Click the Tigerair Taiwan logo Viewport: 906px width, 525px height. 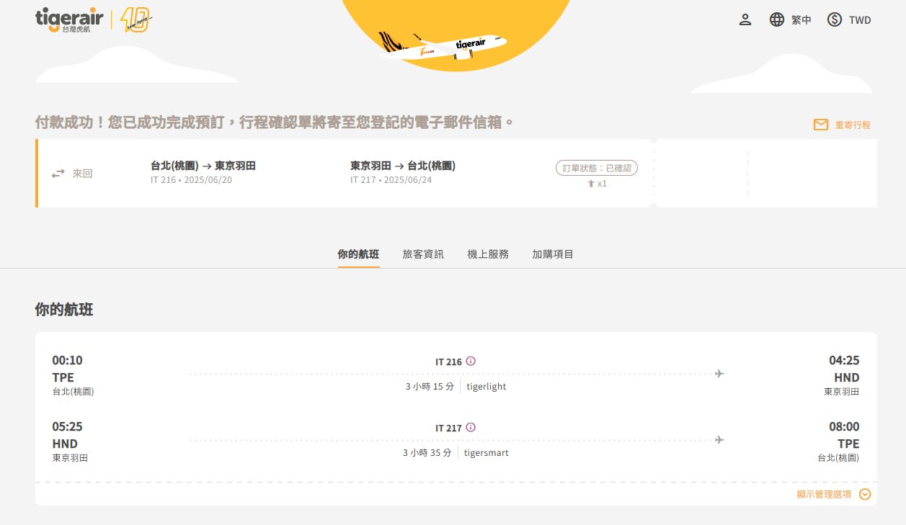point(69,20)
